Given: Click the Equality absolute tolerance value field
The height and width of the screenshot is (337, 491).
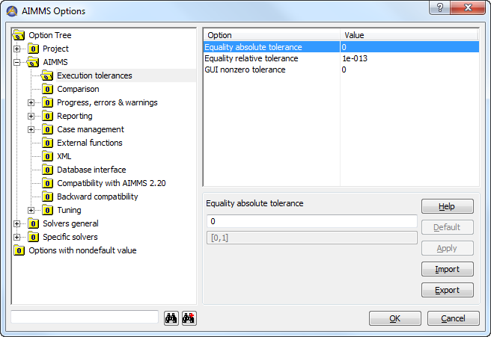Looking at the screenshot, I should coord(312,221).
